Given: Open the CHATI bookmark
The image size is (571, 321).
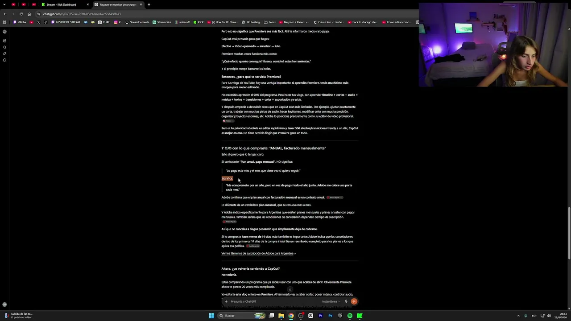Looking at the screenshot, I should tap(104, 22).
